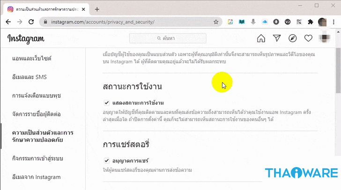Open การแจ้งเตือนแบบพุช settings

37,96
